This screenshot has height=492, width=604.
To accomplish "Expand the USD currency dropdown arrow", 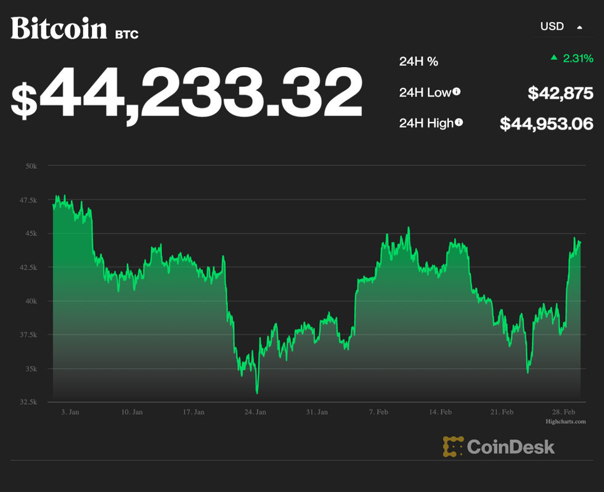I will point(579,27).
